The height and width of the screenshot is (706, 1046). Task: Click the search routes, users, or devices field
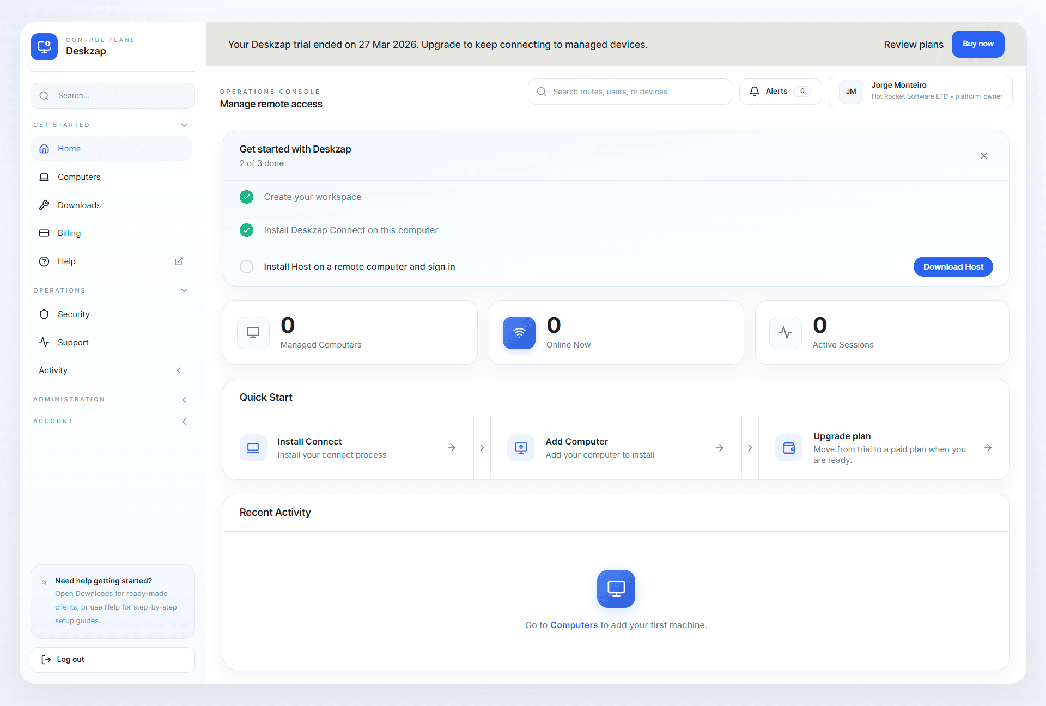coord(629,91)
